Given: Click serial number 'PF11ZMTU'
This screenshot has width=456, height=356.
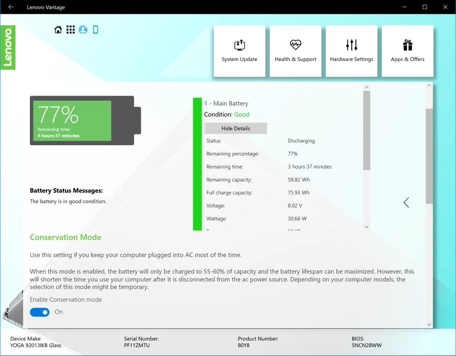Looking at the screenshot, I should tap(137, 345).
